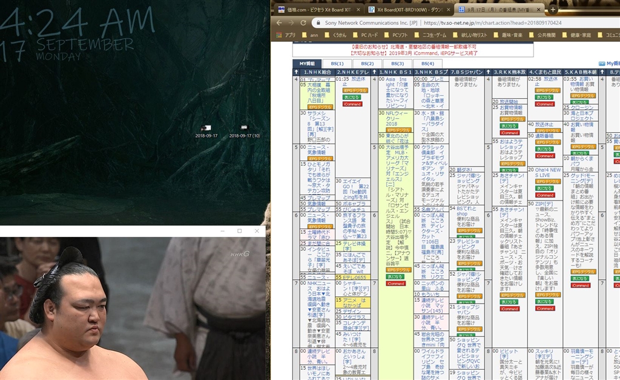
Task: Click 気になる under NHK Eテレ 01:35 放送休止
Action: pyautogui.click(x=352, y=98)
